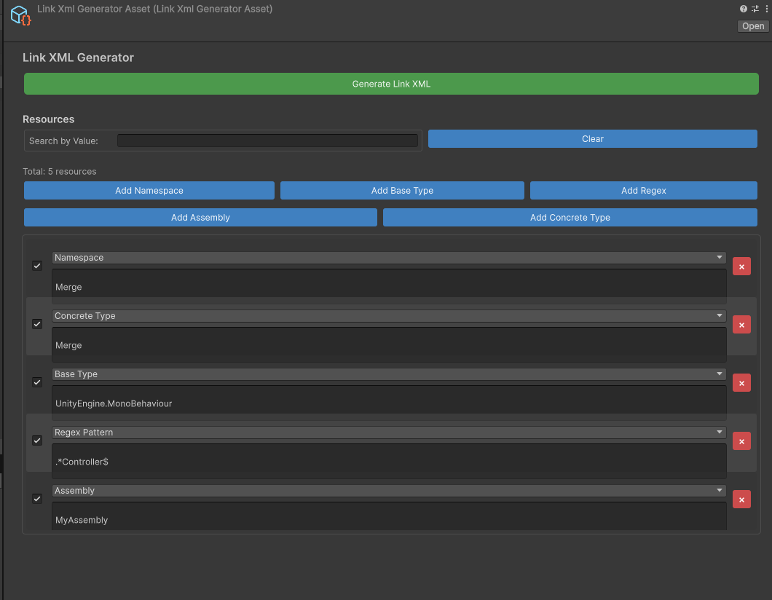
Task: Click Add Base Type button
Action: (x=402, y=191)
